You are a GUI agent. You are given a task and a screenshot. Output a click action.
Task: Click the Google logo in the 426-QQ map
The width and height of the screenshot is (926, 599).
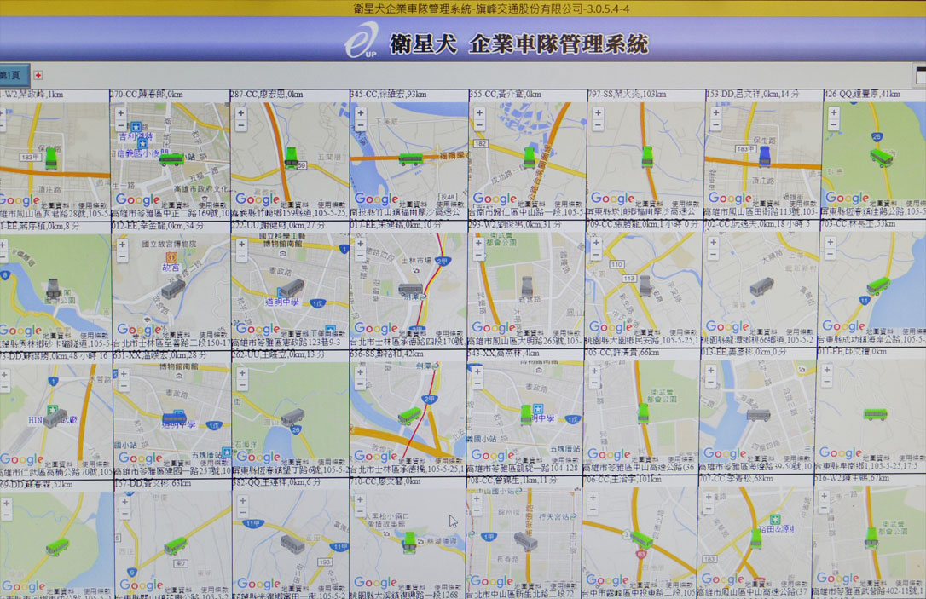[x=847, y=198]
